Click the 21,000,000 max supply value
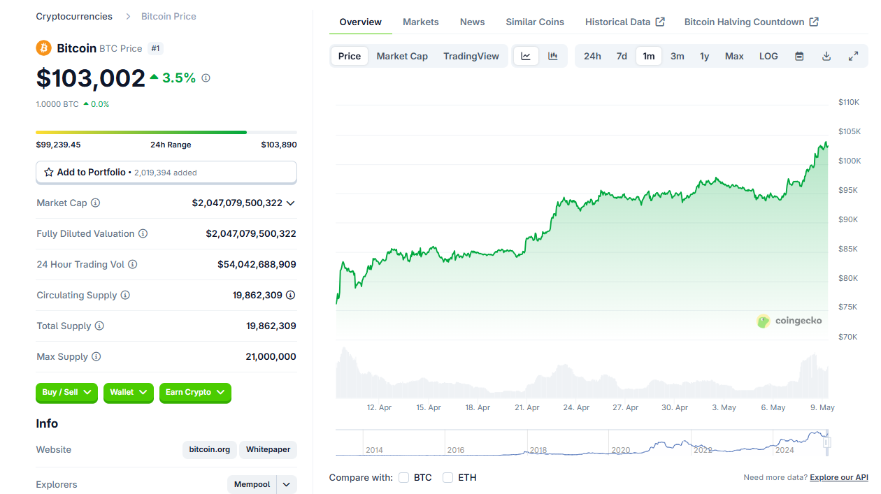 271,356
